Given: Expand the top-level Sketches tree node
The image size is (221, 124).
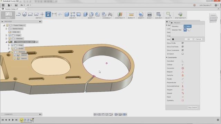Looking at the screenshot, I should [6, 39].
